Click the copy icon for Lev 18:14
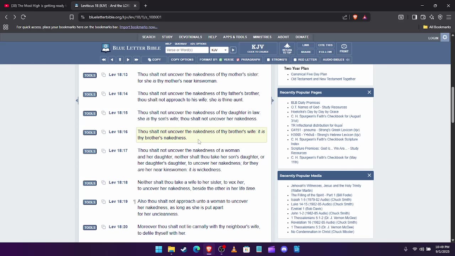This screenshot has height=256, width=455. coord(103,94)
